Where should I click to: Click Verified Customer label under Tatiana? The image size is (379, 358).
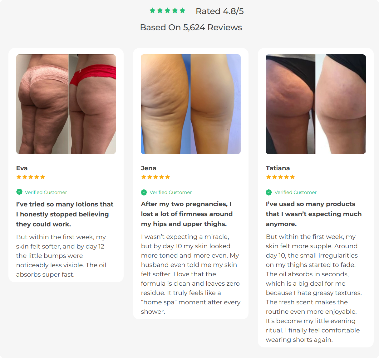click(296, 192)
